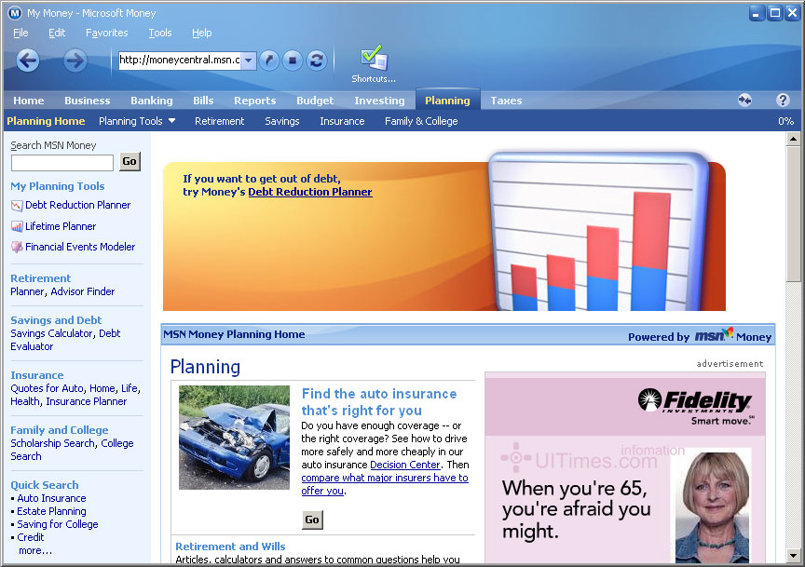805x567 pixels.
Task: Click the address URL field
Action: click(180, 61)
